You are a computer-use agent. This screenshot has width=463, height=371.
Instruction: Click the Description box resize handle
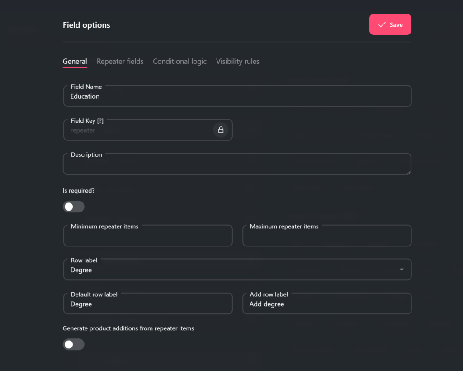(409, 172)
